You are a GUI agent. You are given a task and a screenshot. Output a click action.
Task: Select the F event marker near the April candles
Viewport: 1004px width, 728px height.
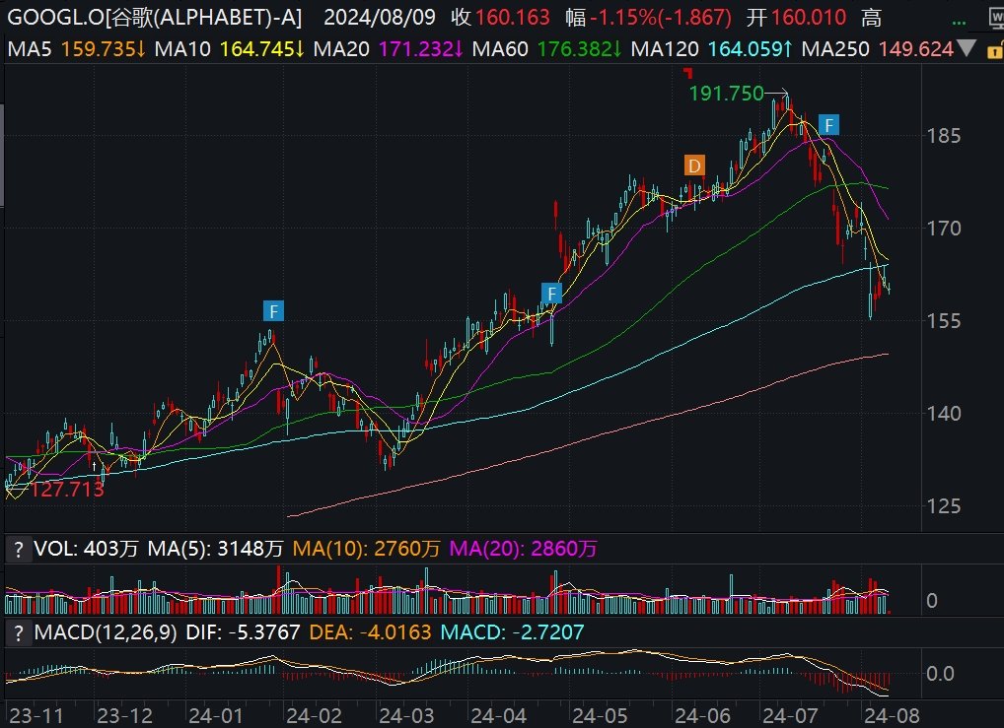pos(551,292)
